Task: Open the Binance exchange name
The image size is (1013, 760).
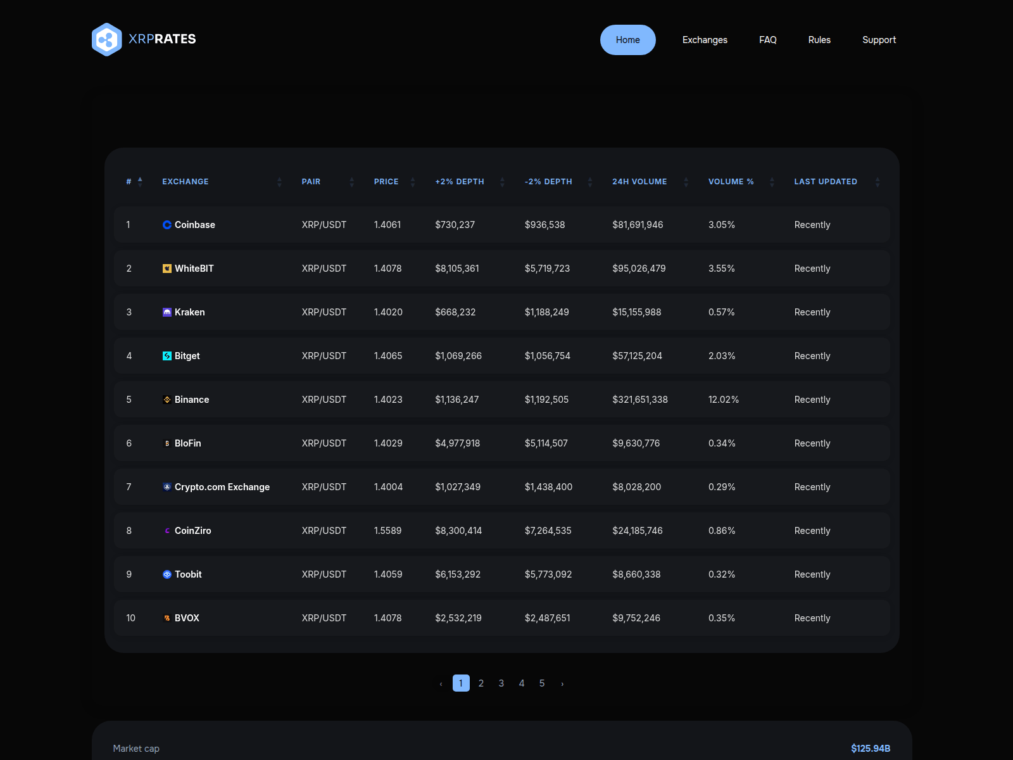Action: point(192,400)
